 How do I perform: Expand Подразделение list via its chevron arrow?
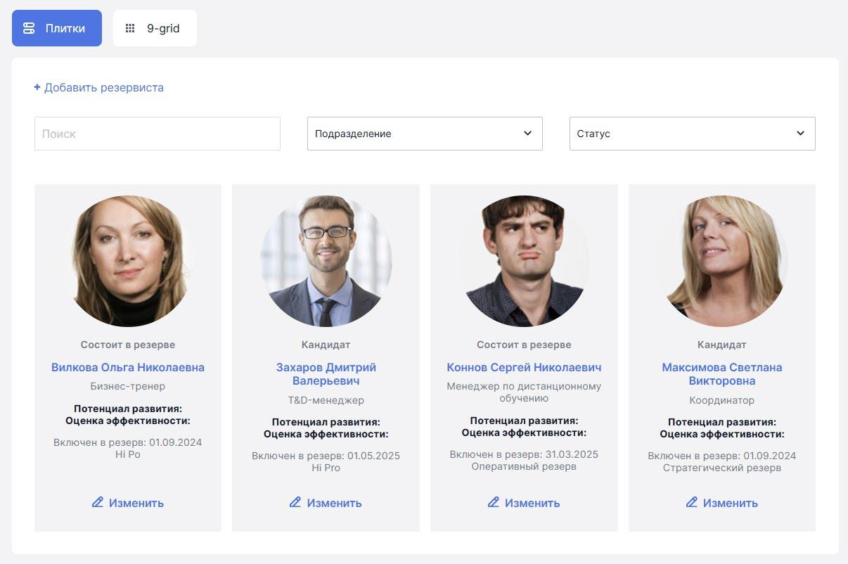click(528, 134)
